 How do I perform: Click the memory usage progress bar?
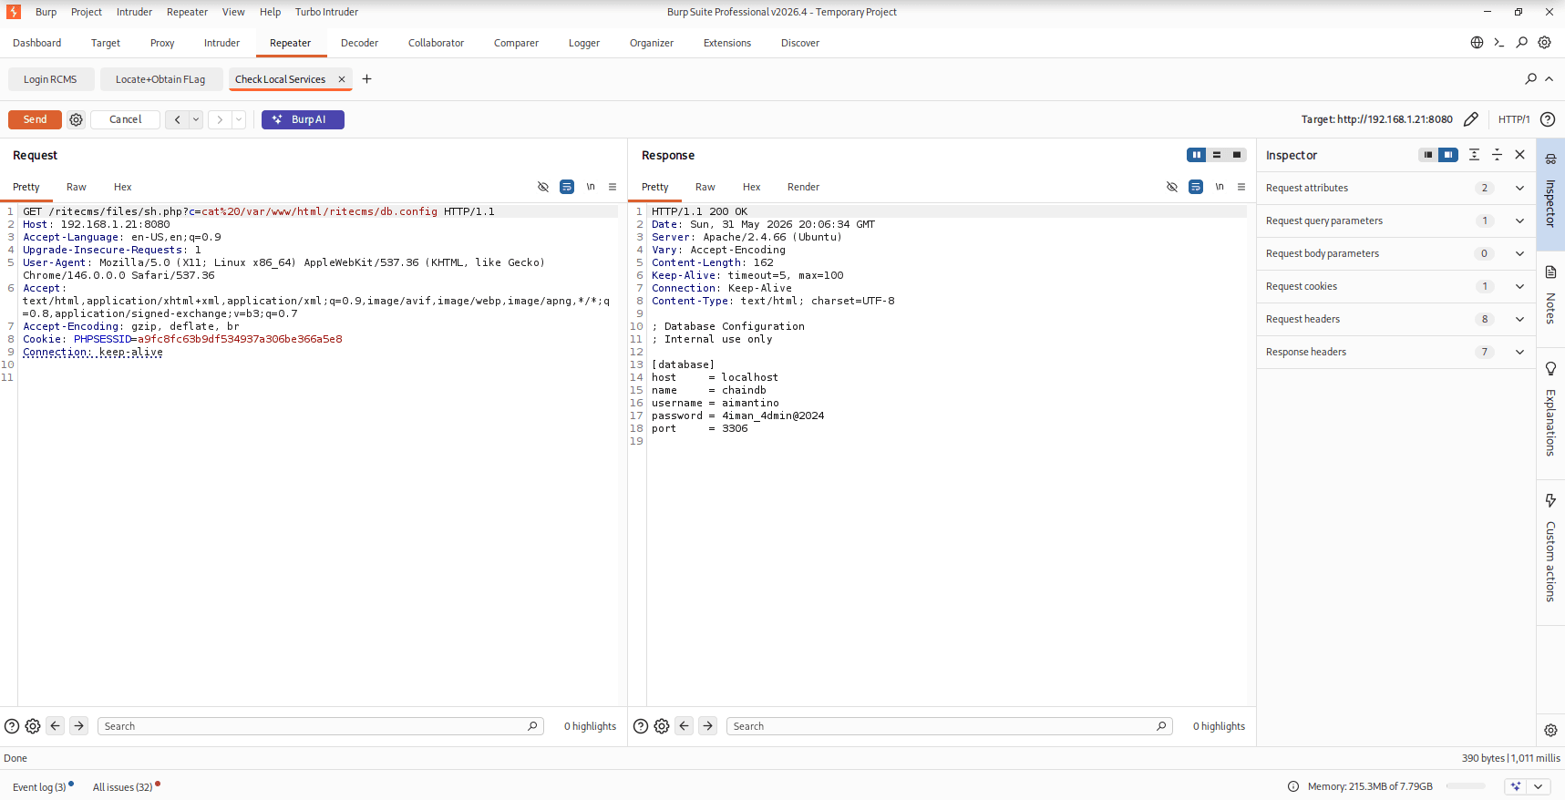[x=1466, y=786]
